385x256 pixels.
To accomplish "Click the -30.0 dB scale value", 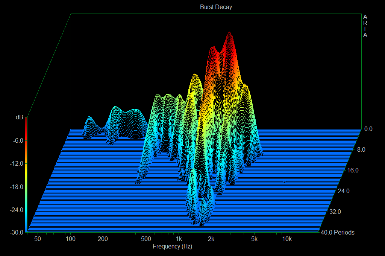I will (17, 232).
